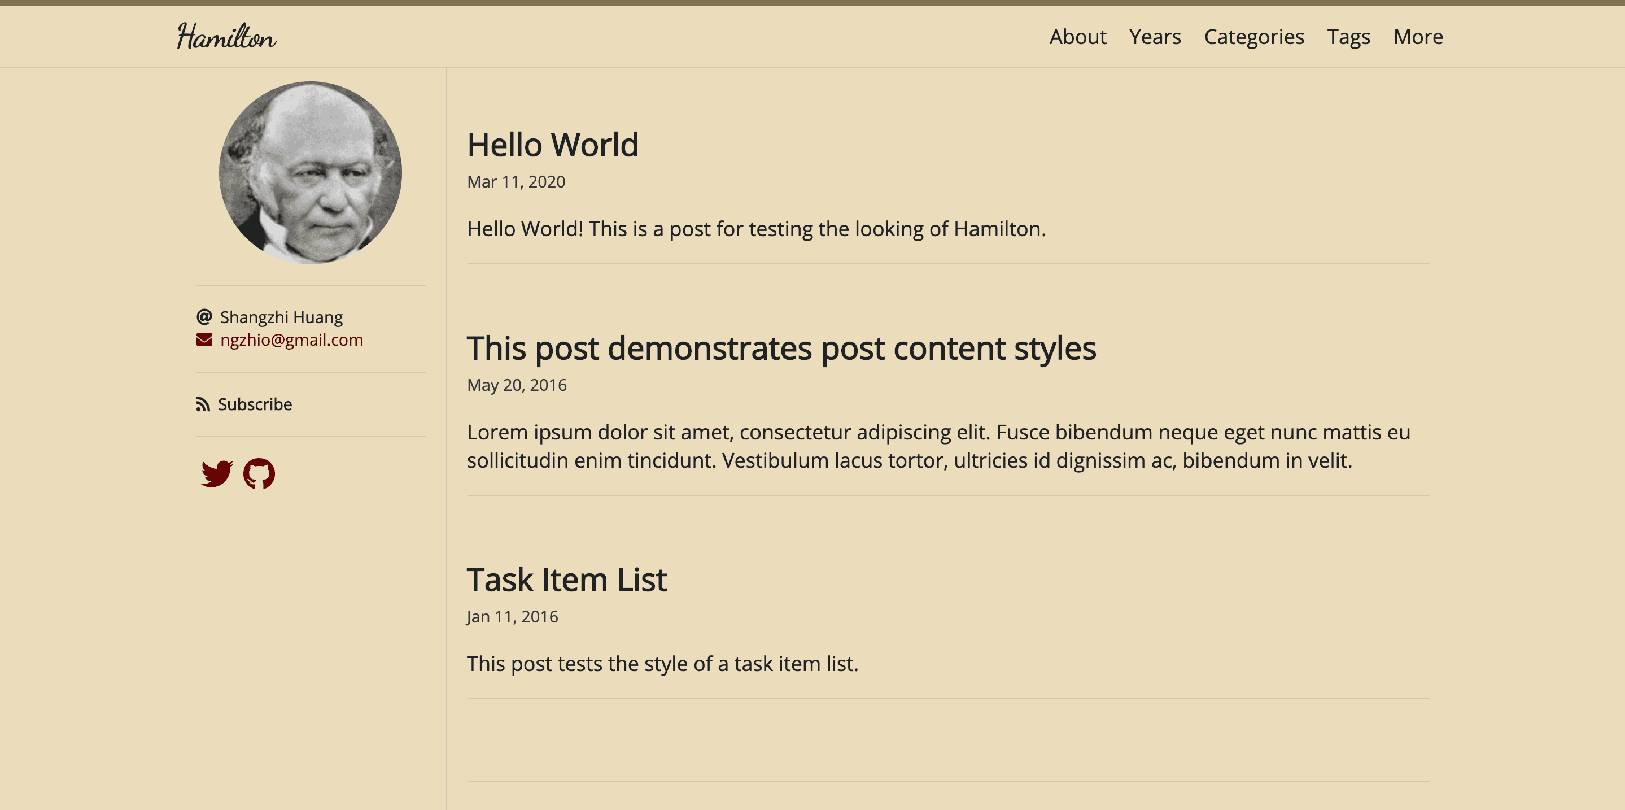Click the Twitter bird icon
The width and height of the screenshot is (1625, 810).
pos(217,473)
